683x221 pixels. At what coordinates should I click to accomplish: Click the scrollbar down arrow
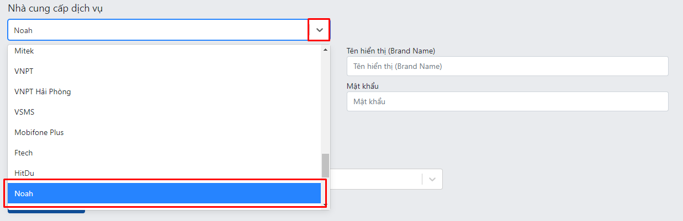(x=326, y=205)
